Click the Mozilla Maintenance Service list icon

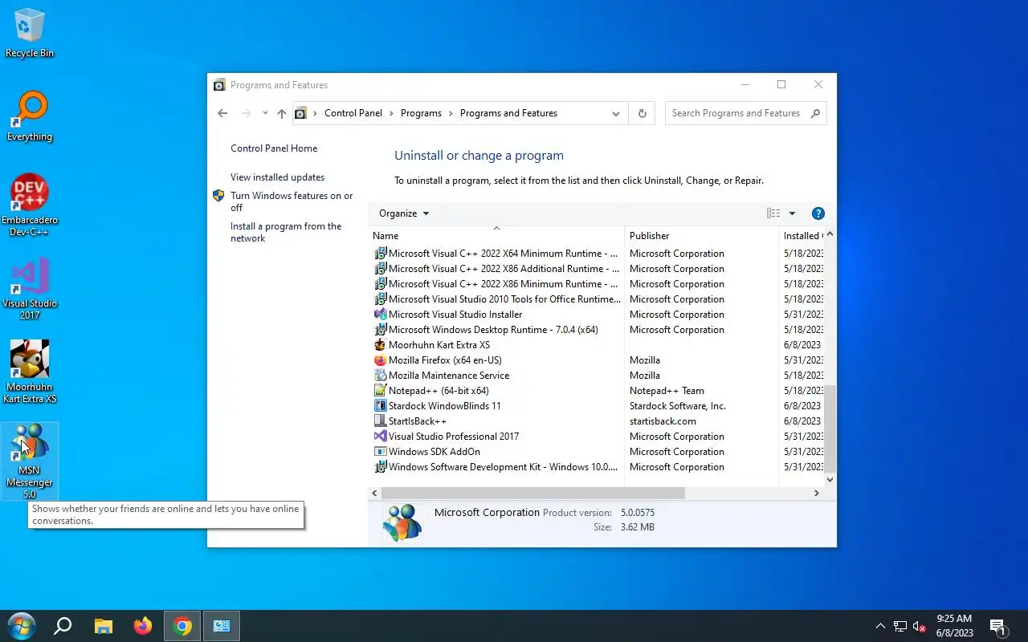click(381, 376)
